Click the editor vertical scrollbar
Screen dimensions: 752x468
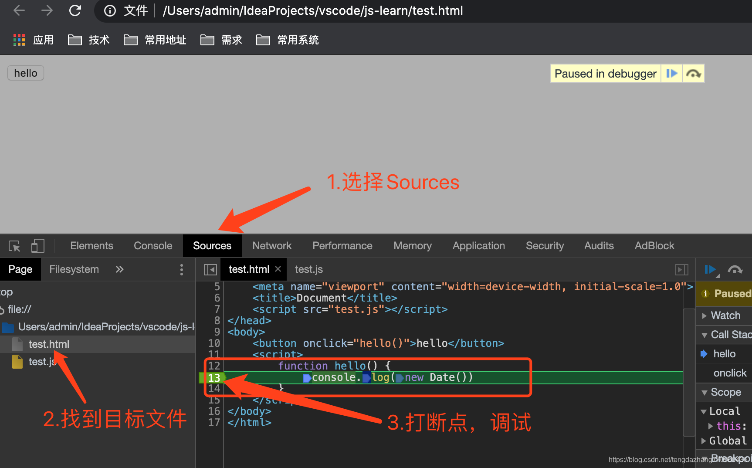pos(689,372)
